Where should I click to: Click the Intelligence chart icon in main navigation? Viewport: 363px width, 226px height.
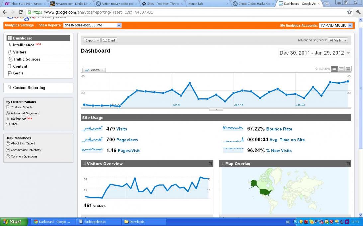10,45
